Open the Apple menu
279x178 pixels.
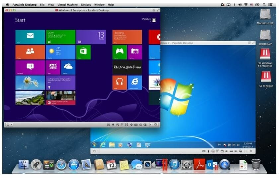[8, 5]
